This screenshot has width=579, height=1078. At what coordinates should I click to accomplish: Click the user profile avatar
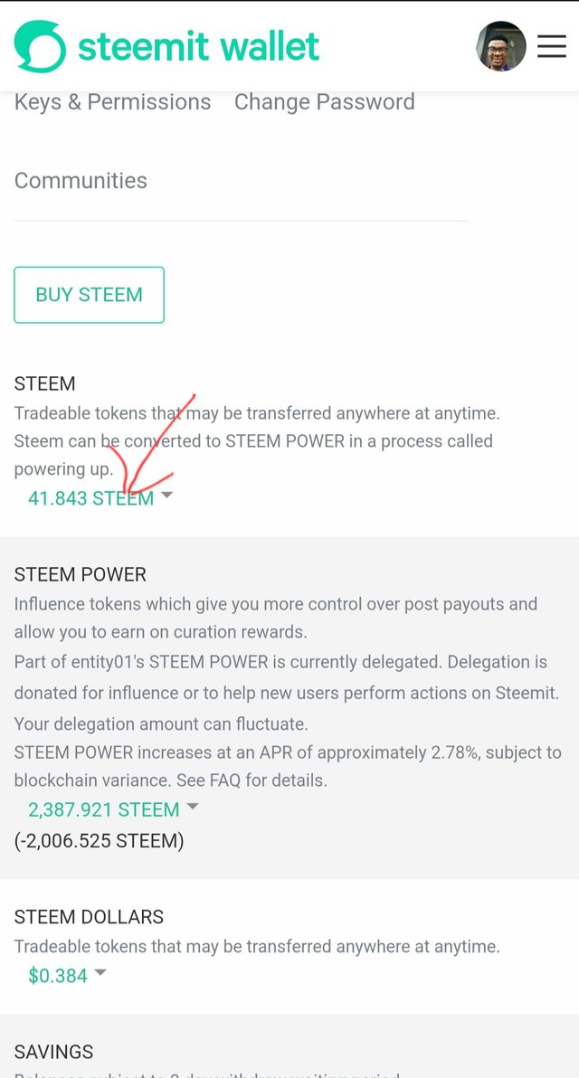click(x=501, y=46)
